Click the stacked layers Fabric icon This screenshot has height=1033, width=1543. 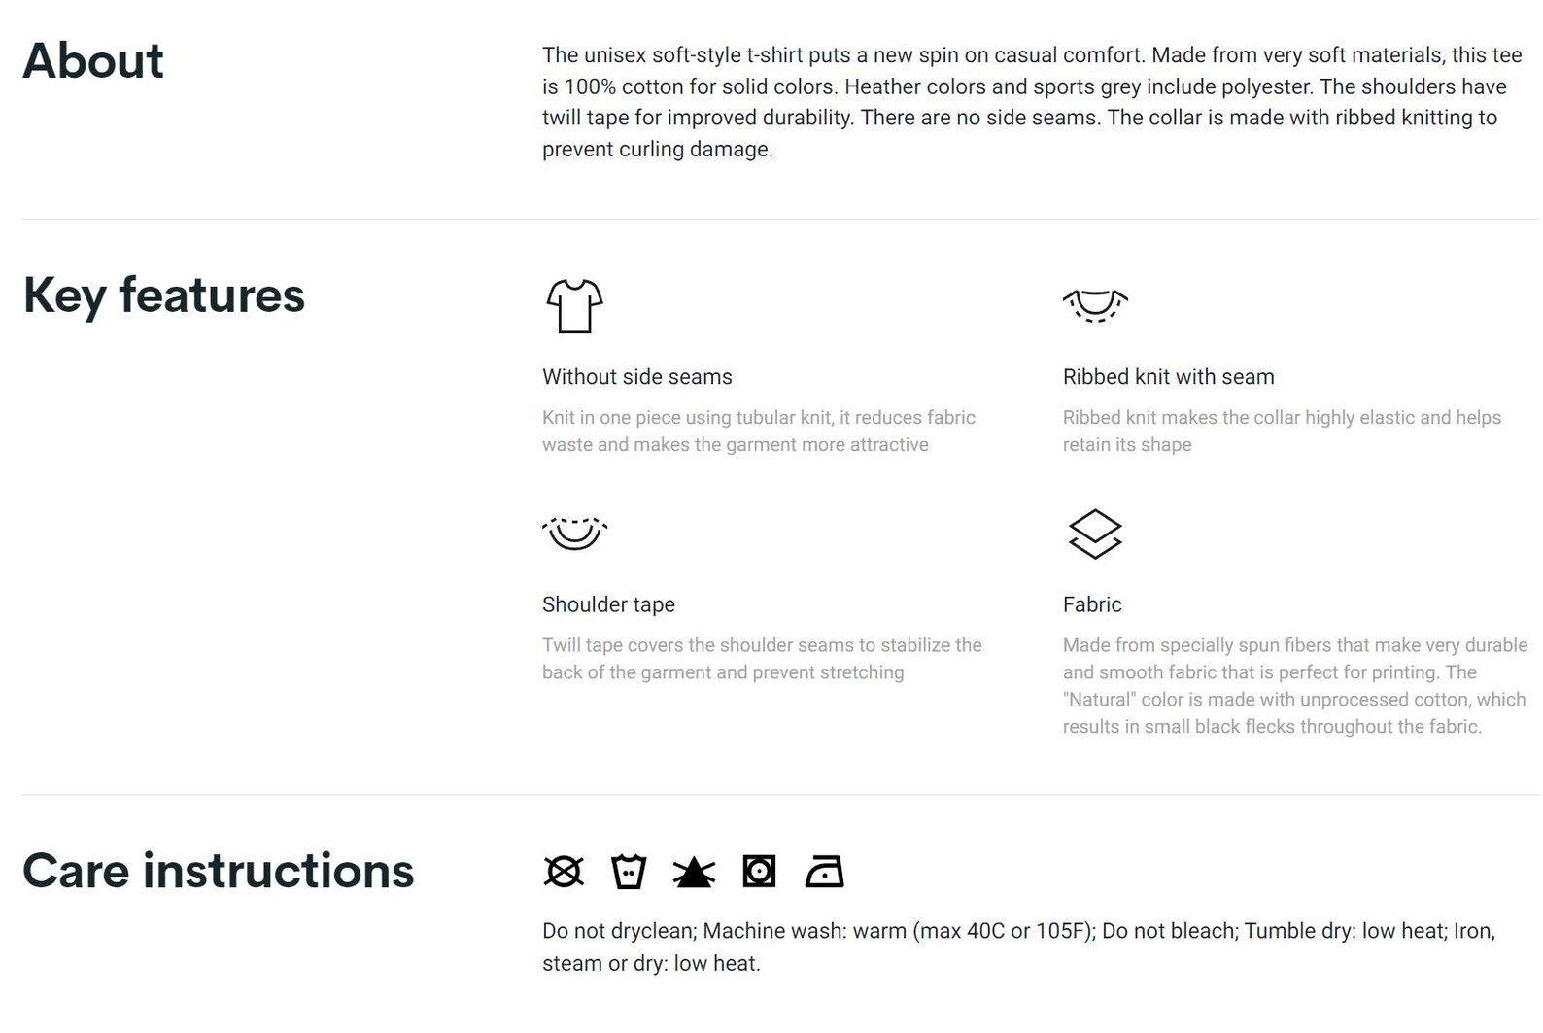tap(1095, 534)
